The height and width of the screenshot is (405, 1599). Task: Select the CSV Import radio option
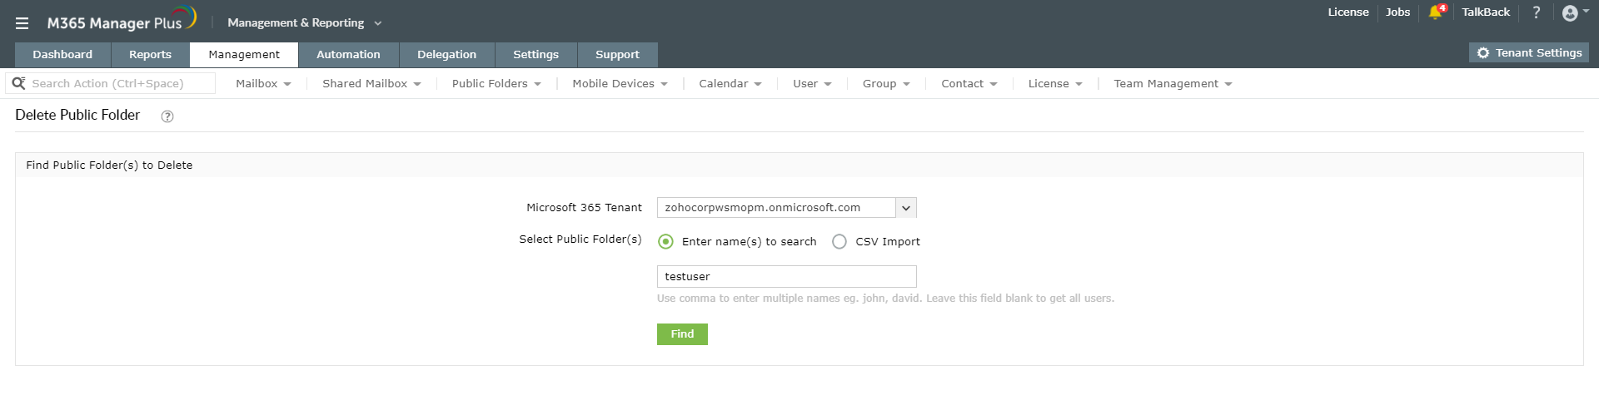click(839, 242)
